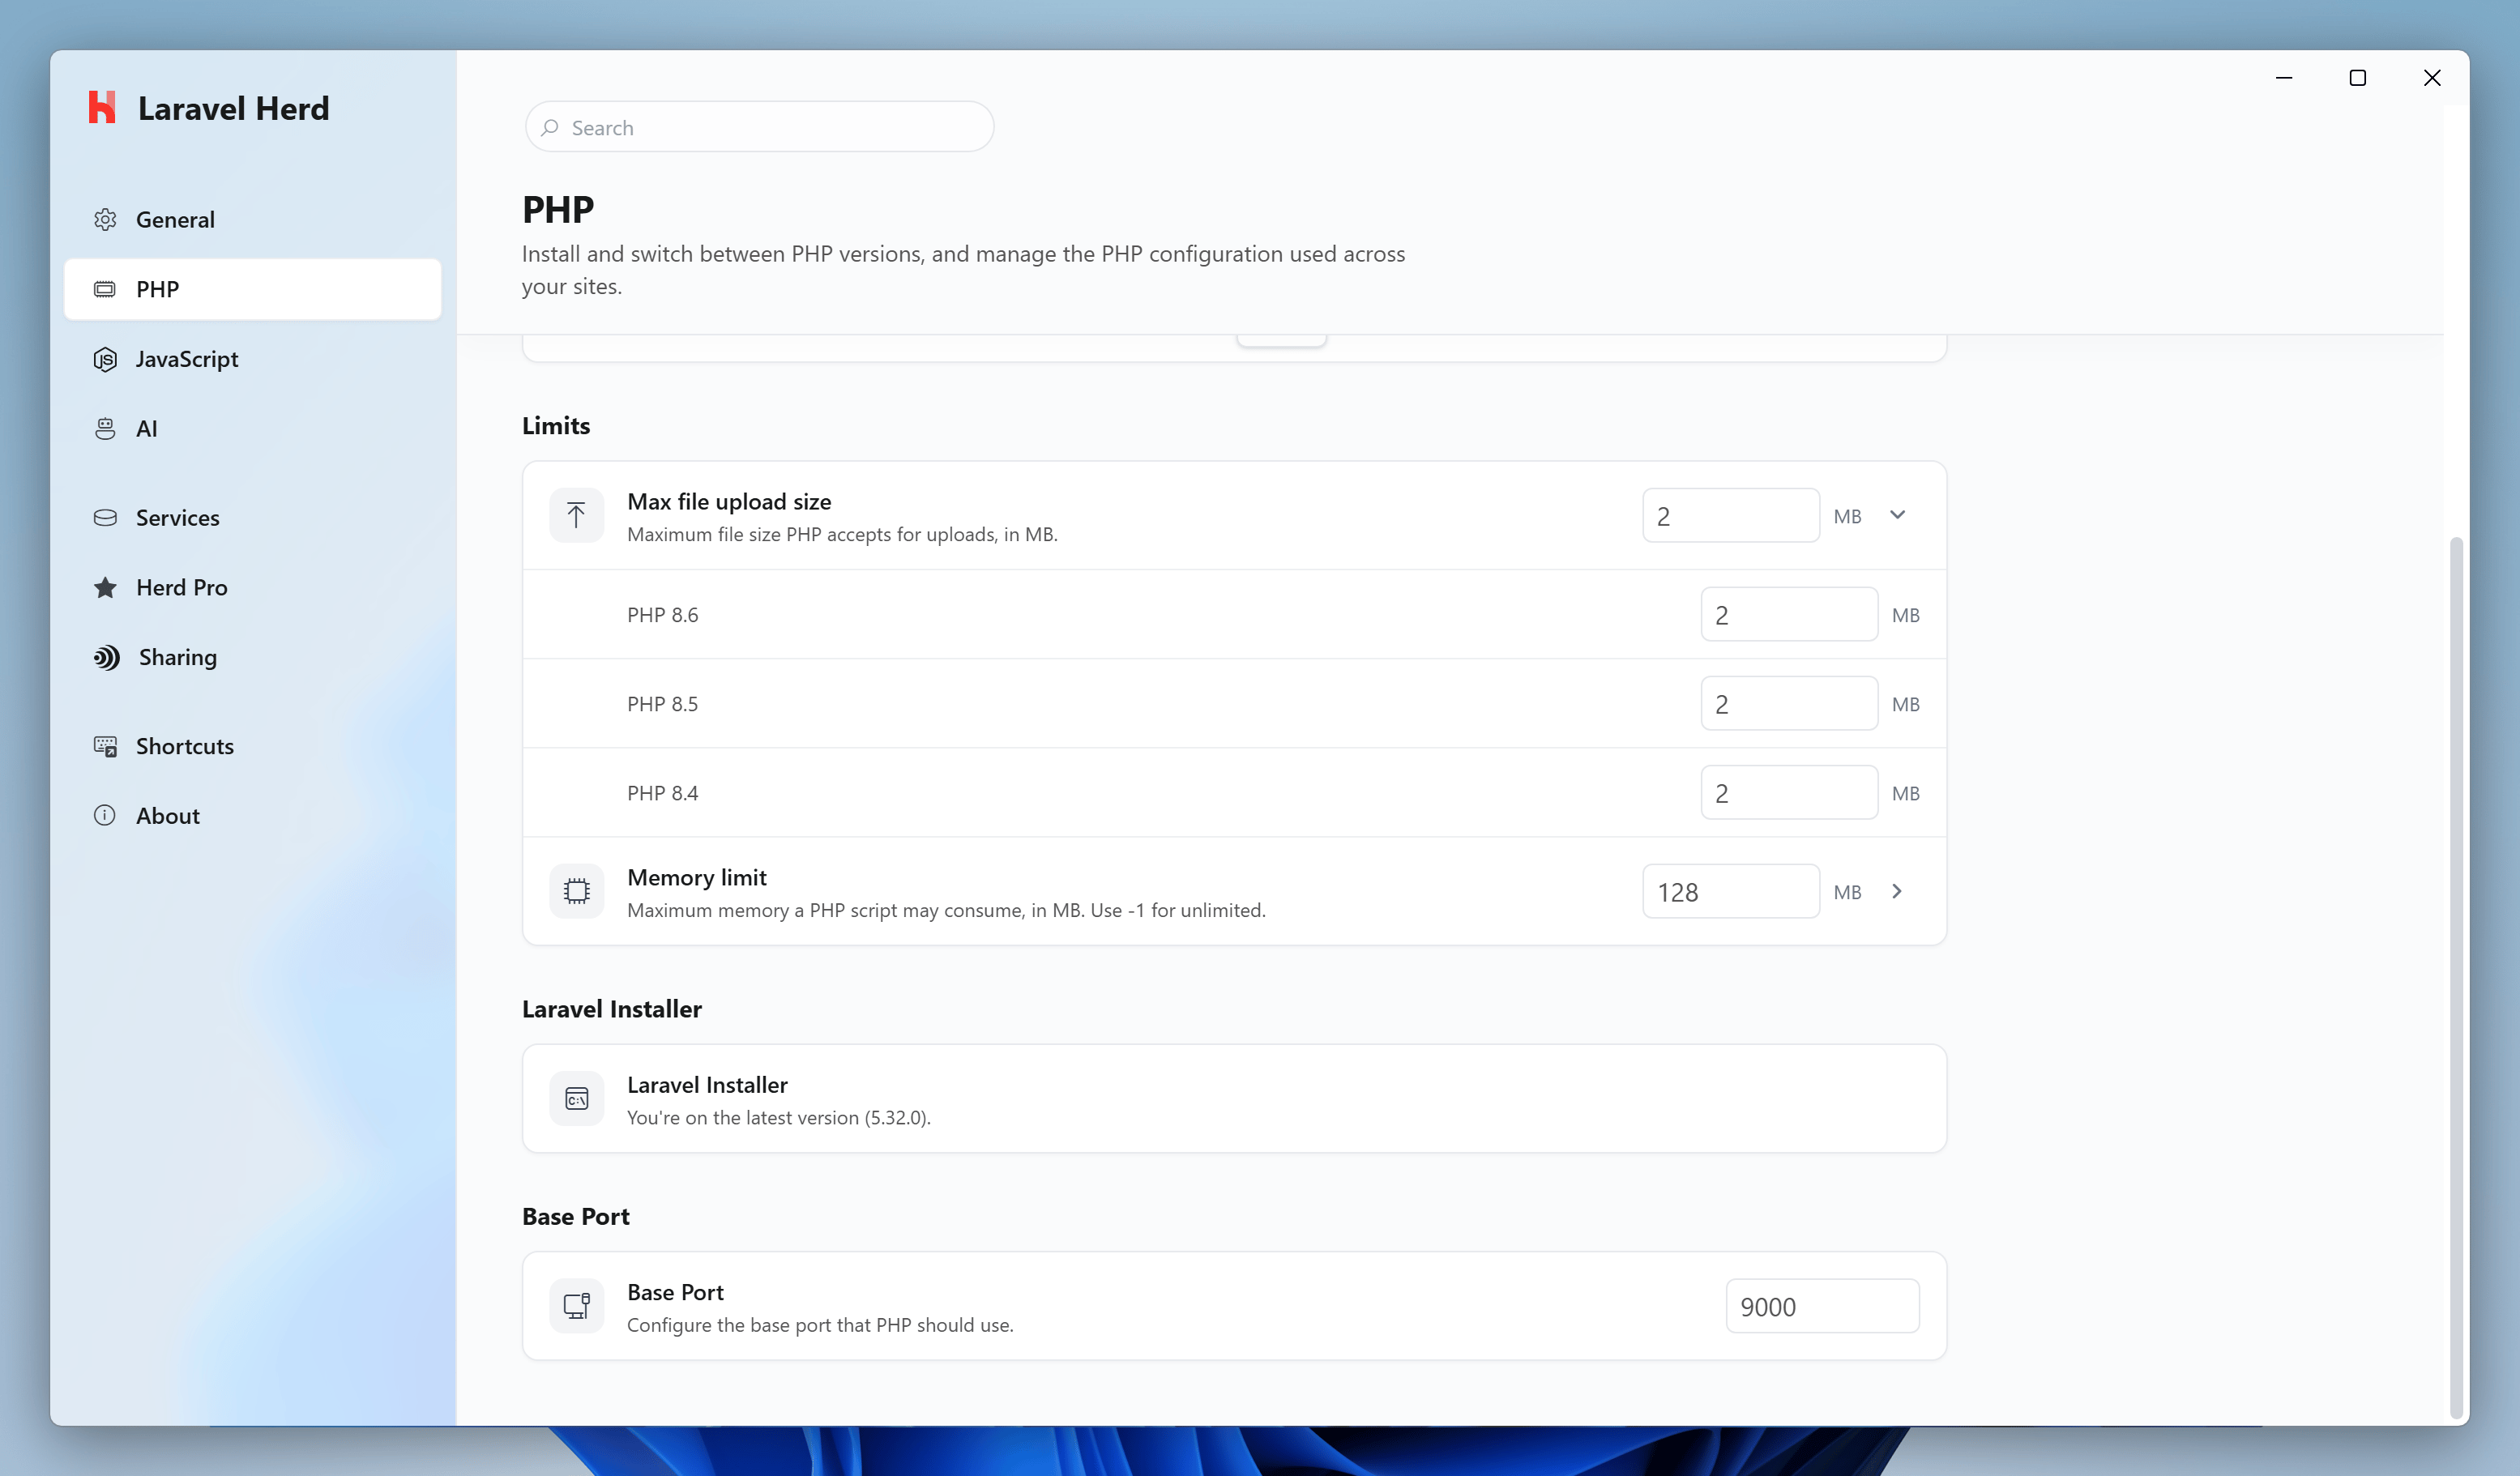Click the Laravel Installer terminal icon
The height and width of the screenshot is (1476, 2520).
pos(577,1099)
